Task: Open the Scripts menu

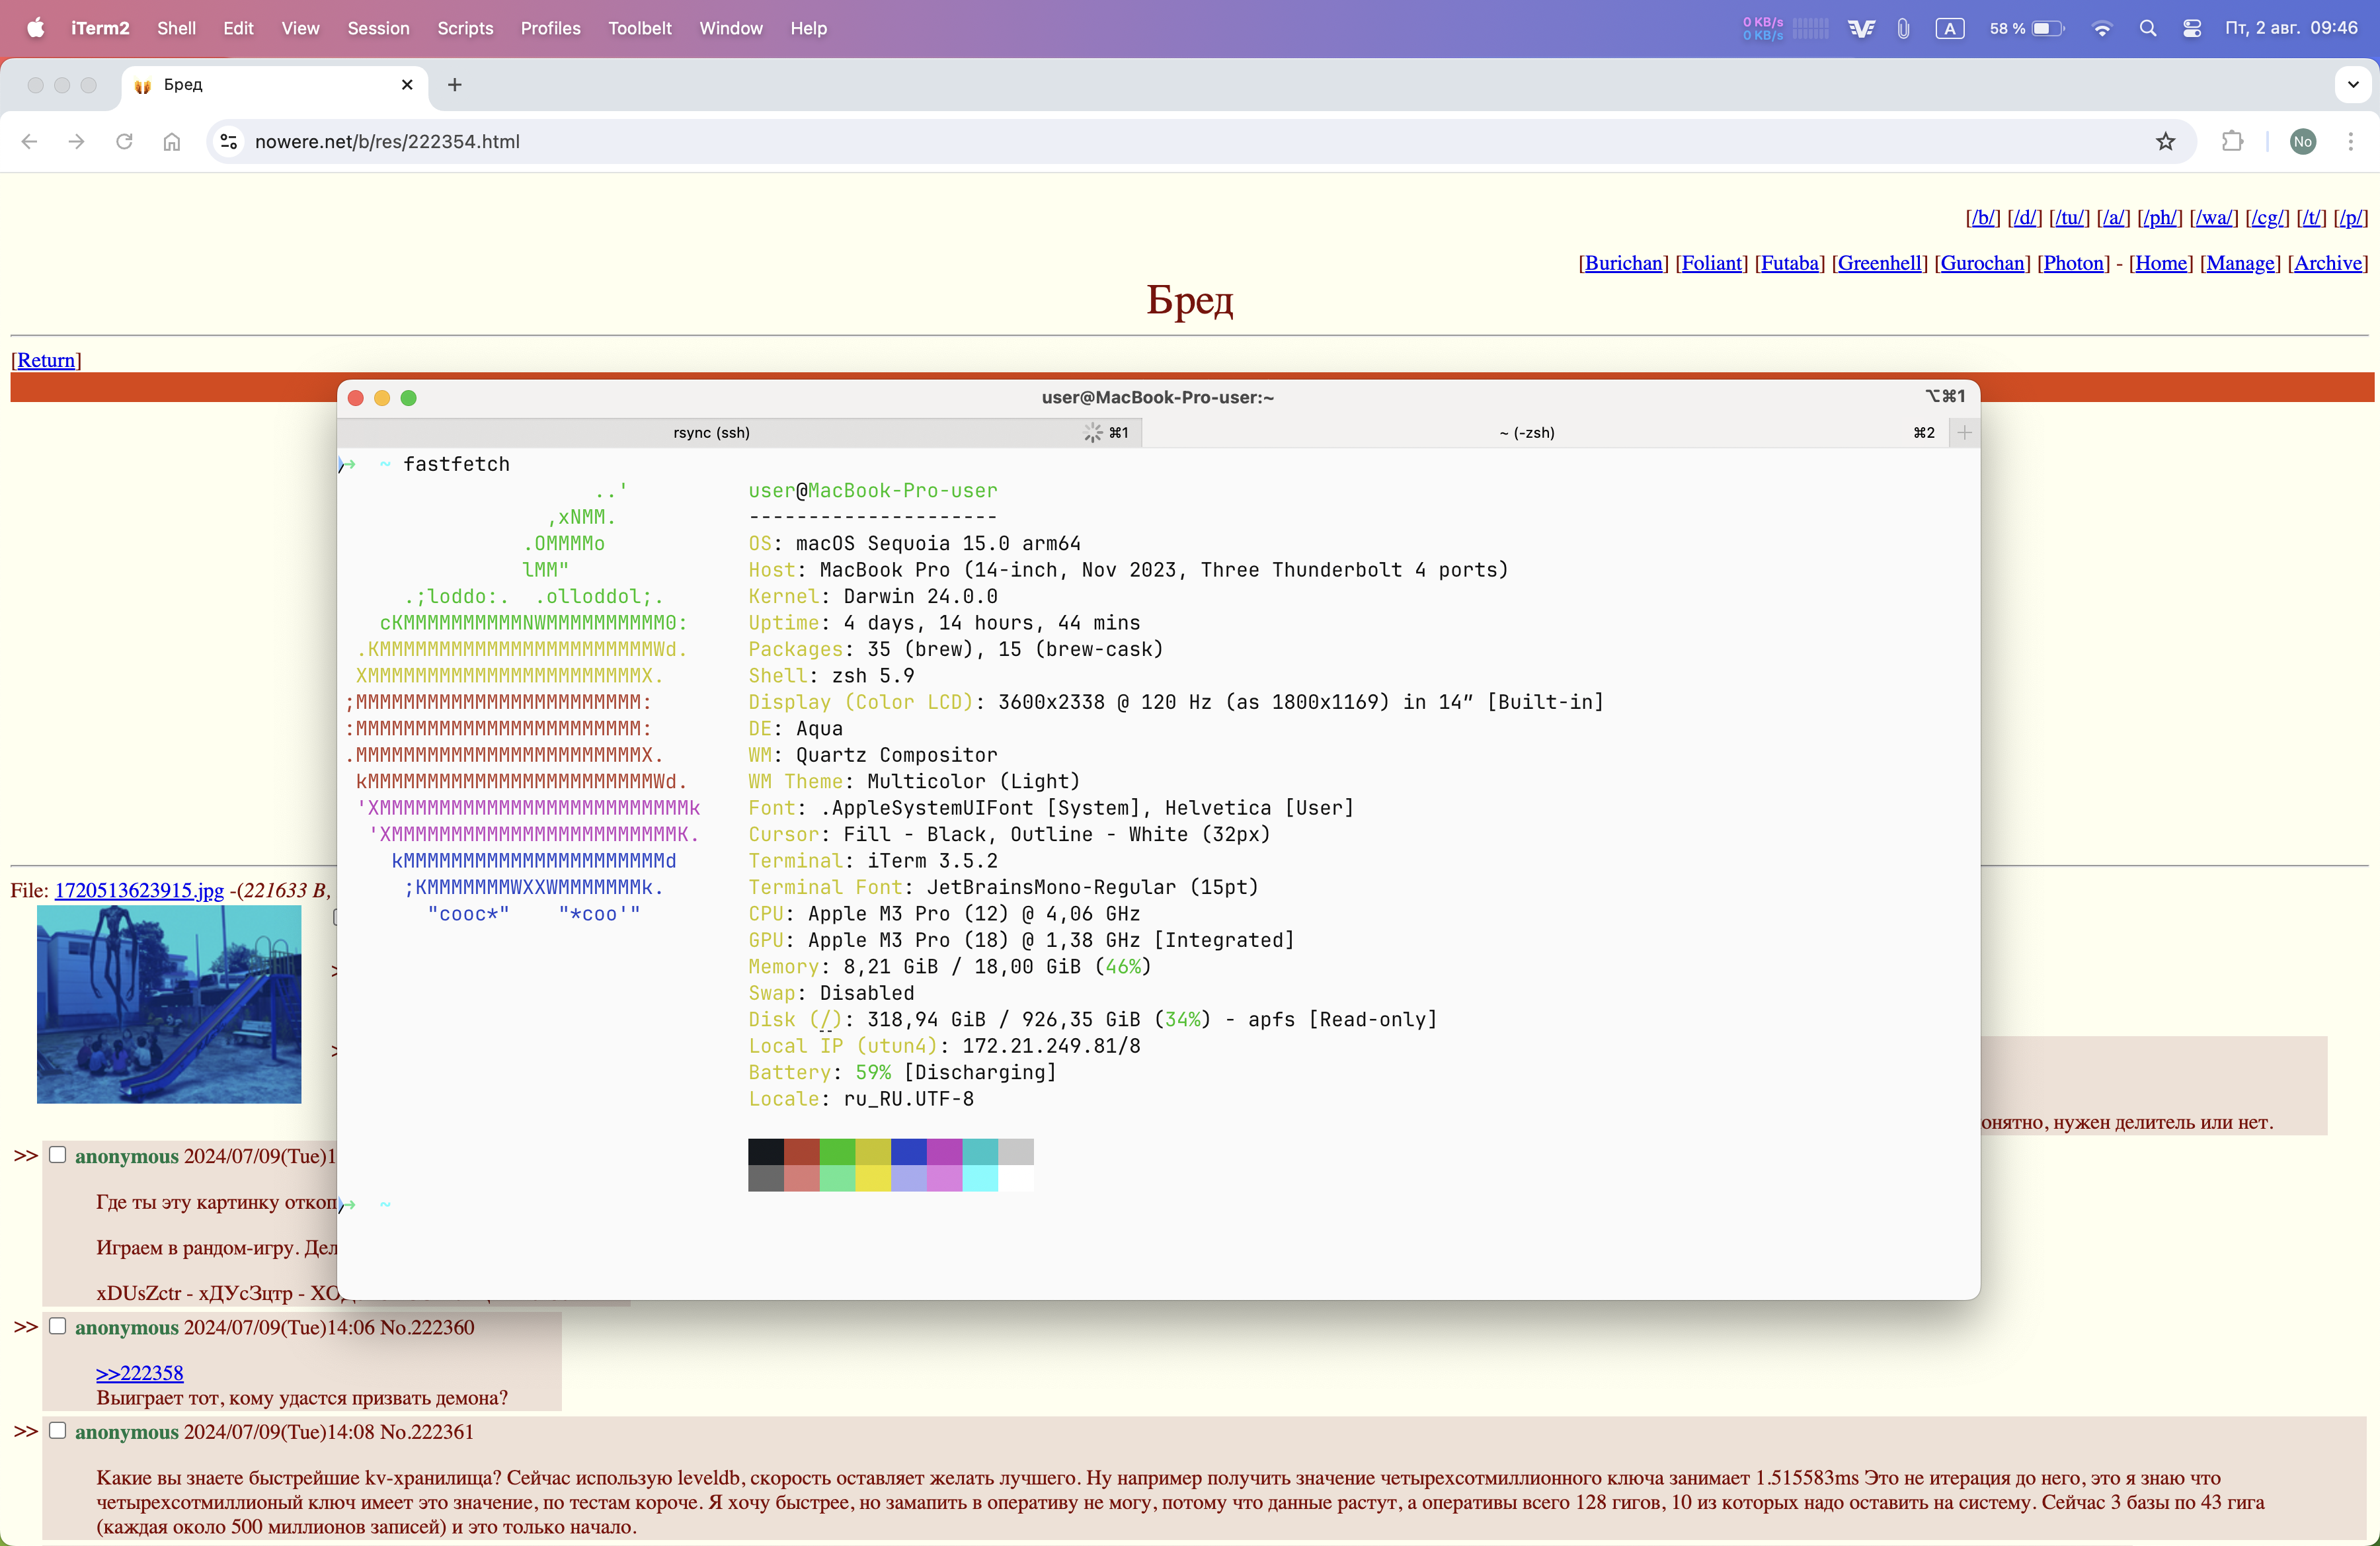Action: click(465, 28)
